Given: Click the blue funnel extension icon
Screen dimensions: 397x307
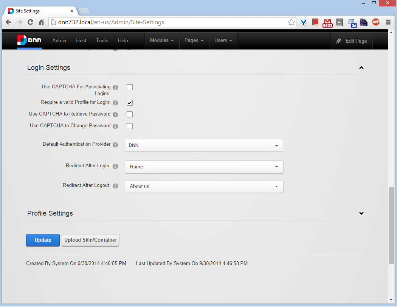Looking at the screenshot, I should [304, 22].
